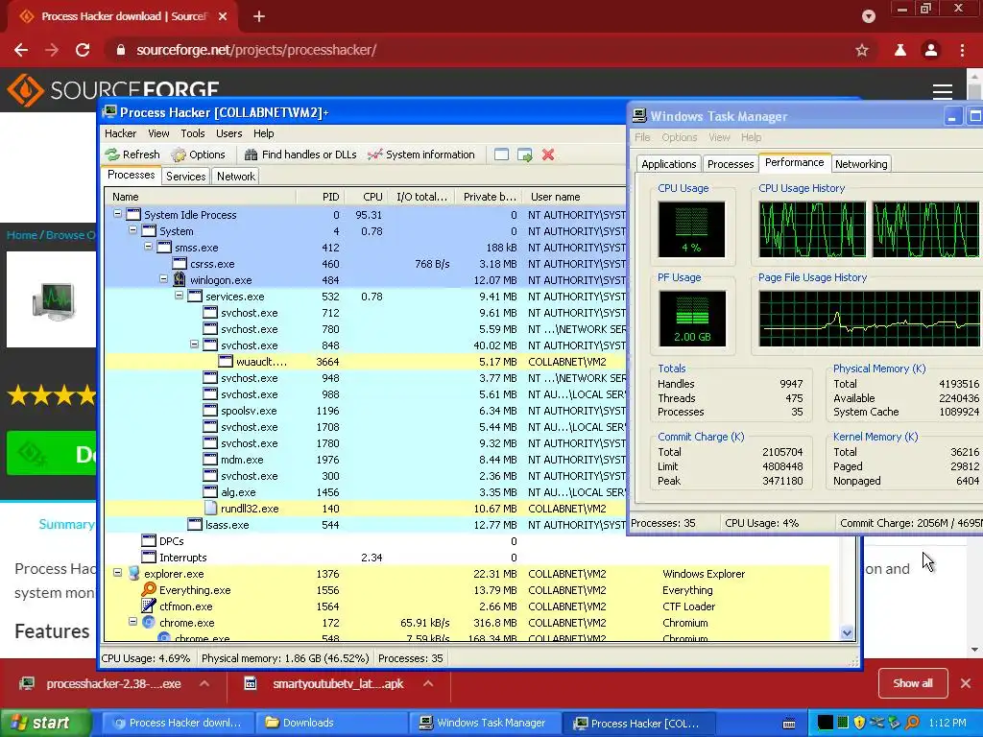Switch to Task Manager Networking tab
Viewport: 983px width, 737px height.
click(x=861, y=164)
